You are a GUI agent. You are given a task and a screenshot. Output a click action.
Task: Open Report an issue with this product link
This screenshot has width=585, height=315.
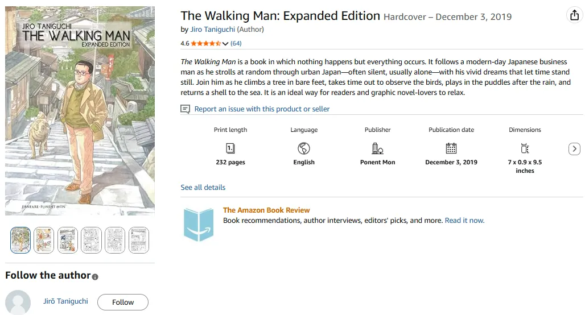[262, 109]
